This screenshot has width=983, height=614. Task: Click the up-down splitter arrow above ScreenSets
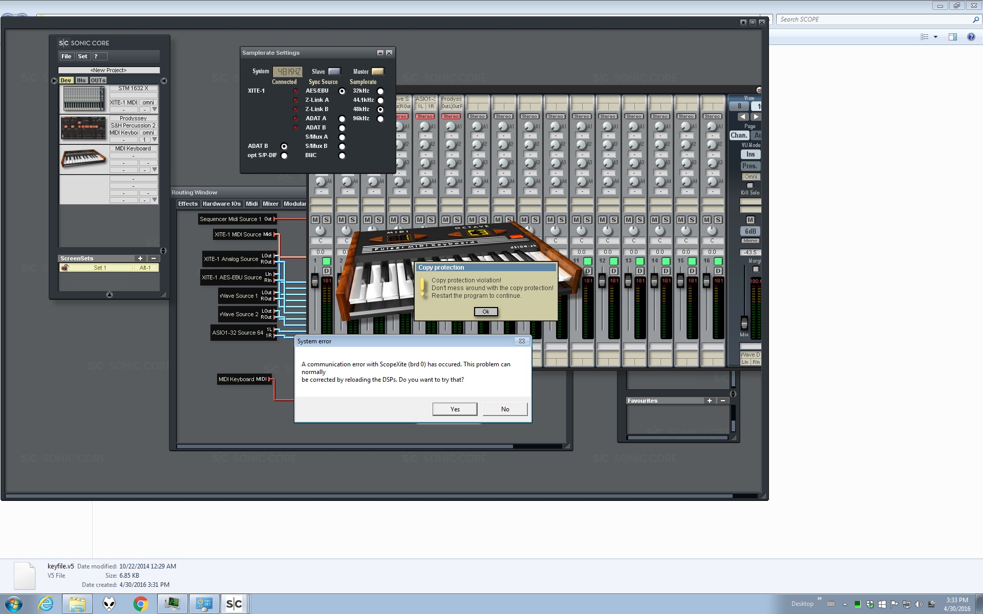click(163, 251)
